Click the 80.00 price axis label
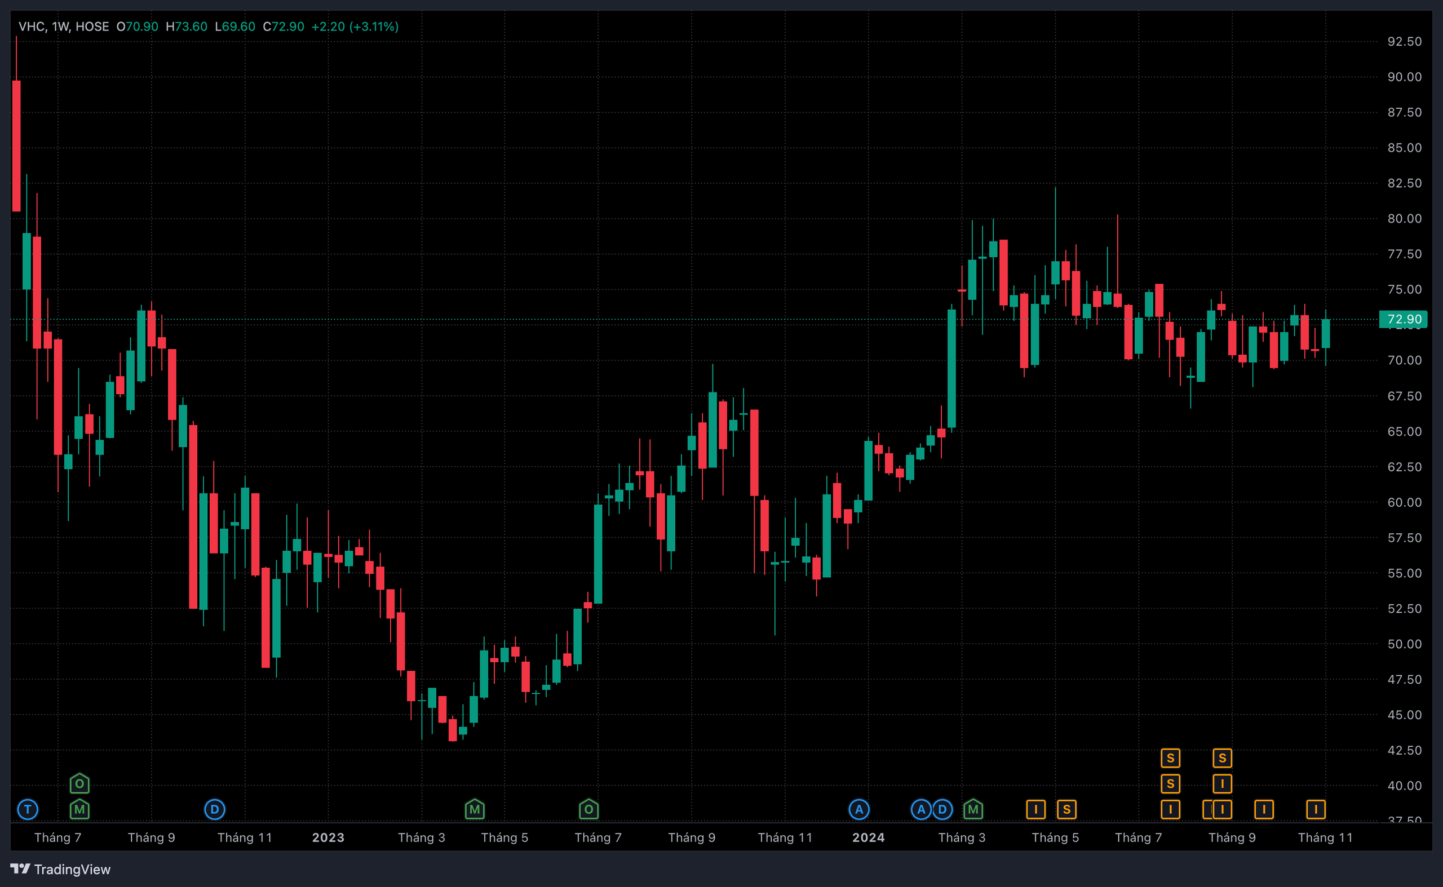This screenshot has width=1443, height=887. click(x=1404, y=219)
